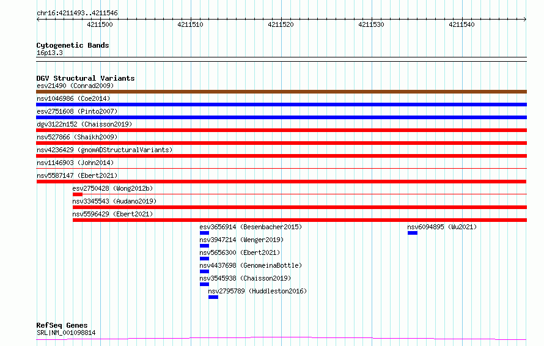Select nsv2795789 (Huddleston2016) label
The image size is (544, 346).
257,291
